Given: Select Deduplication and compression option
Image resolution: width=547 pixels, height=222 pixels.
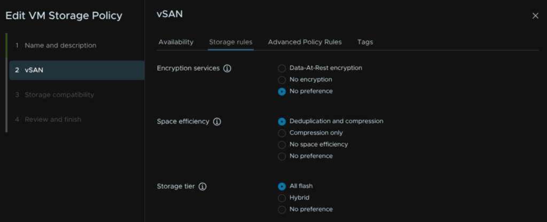Looking at the screenshot, I should (282, 121).
